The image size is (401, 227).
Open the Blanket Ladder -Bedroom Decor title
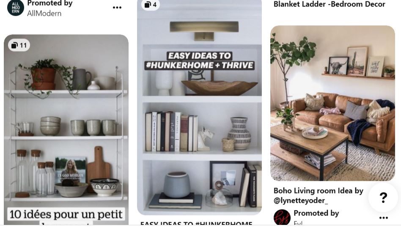click(330, 4)
